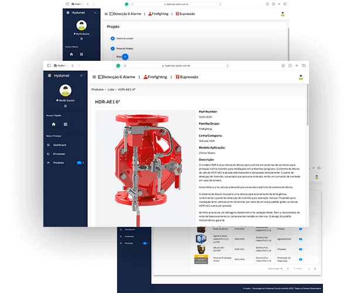Select Firefighting in the front window
This screenshot has width=354, height=293.
coord(155,77)
